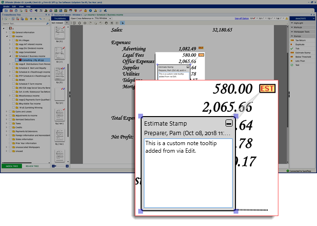The image size is (317, 226).
Task: Check the Taxes folder checkbox
Action: pos(10,124)
